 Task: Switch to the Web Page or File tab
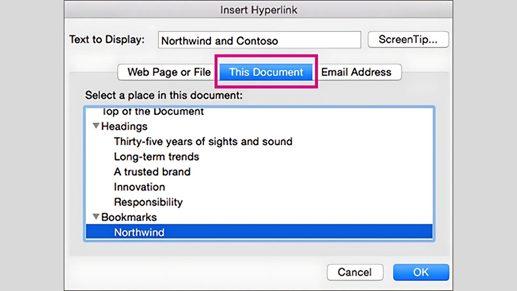(x=169, y=72)
